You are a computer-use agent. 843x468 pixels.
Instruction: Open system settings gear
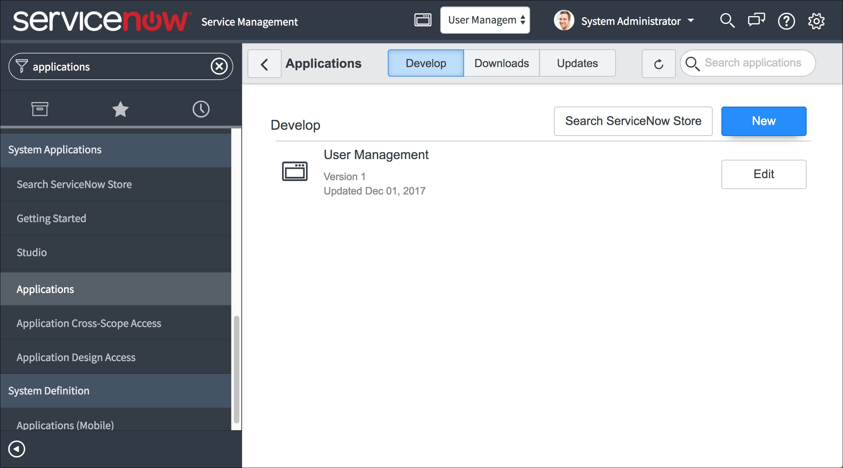coord(816,21)
